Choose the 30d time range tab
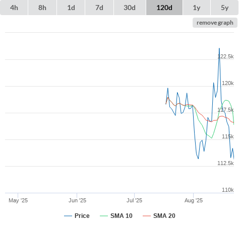Screen dimensions: 239x229 pyautogui.click(x=130, y=8)
